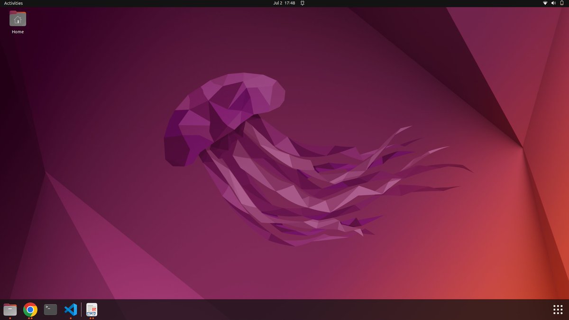The height and width of the screenshot is (320, 569).
Task: Launch Google Chrome from the dock
Action: click(x=30, y=310)
